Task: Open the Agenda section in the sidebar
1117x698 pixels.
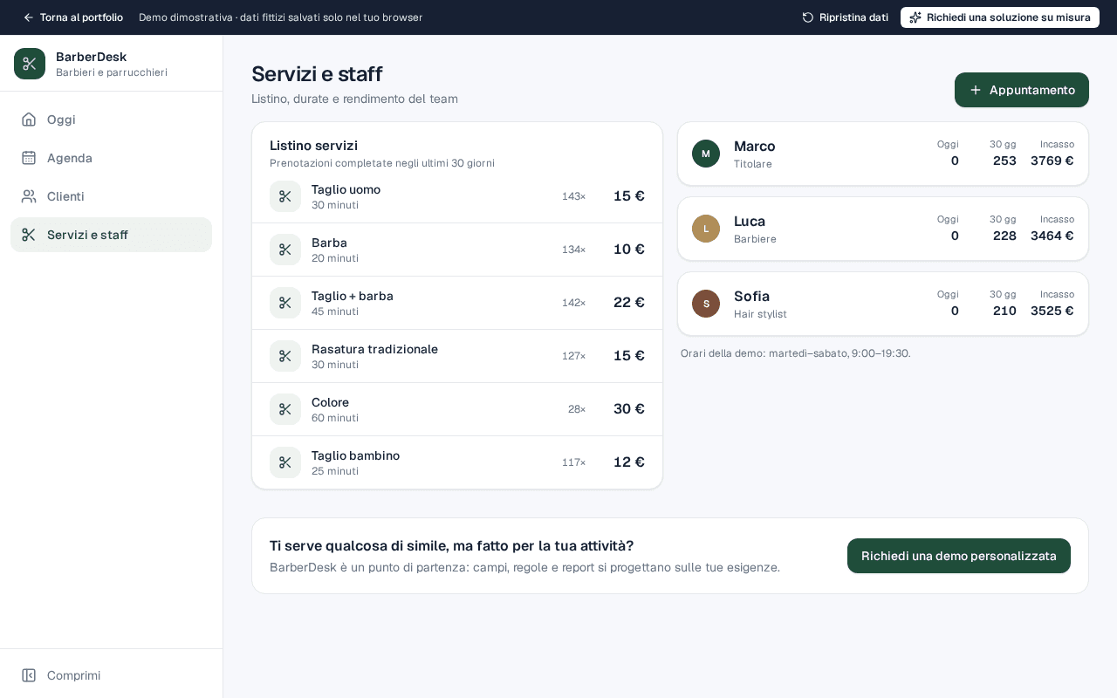Action: coord(111,158)
